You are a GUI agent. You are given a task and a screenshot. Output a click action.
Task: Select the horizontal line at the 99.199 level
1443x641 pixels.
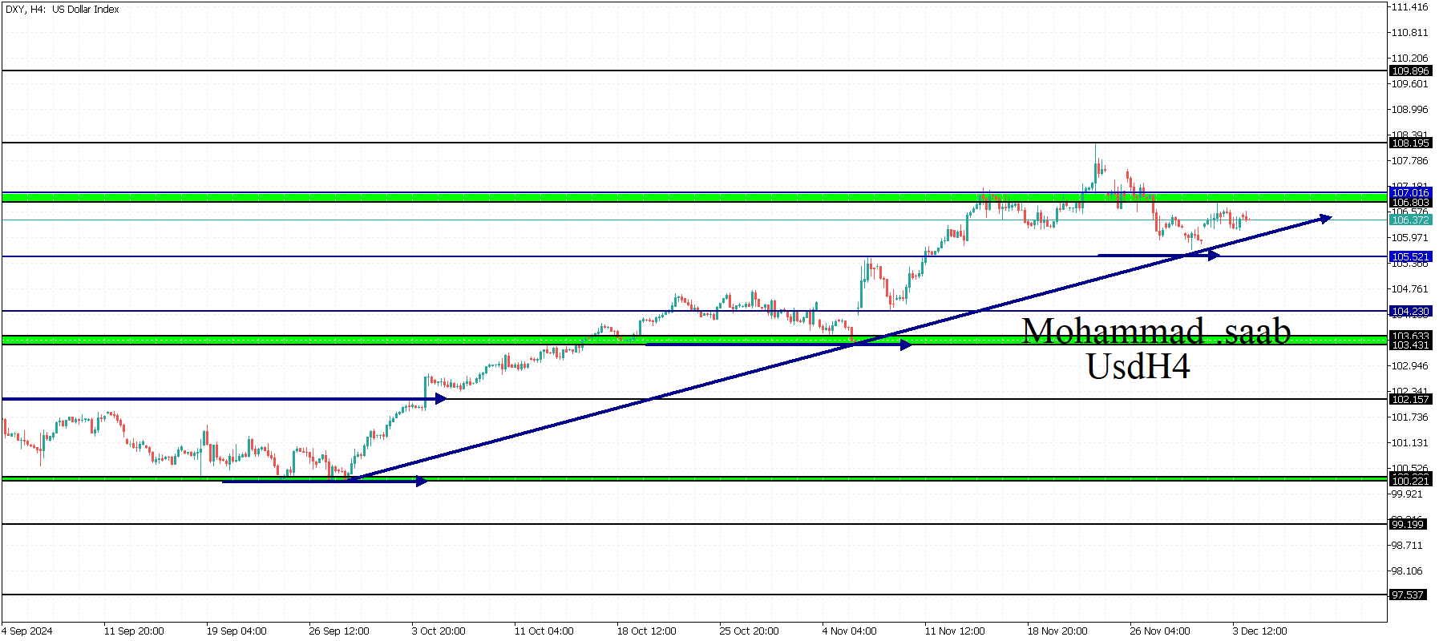click(x=693, y=525)
